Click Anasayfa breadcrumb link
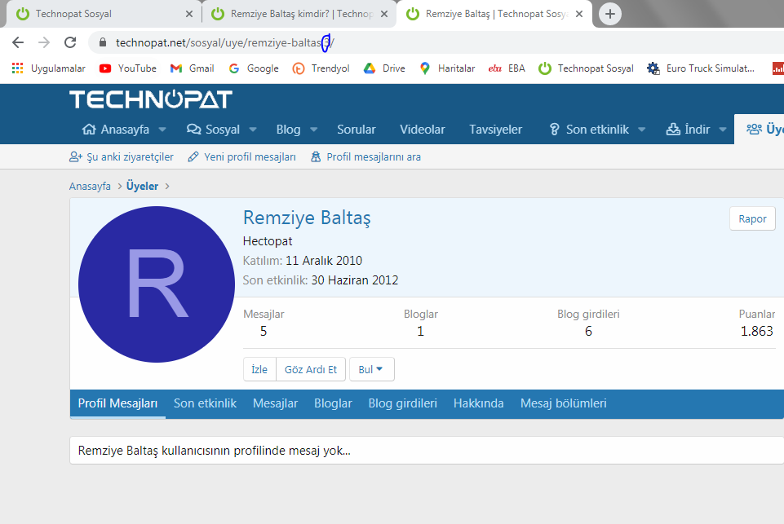This screenshot has height=524, width=784. coord(90,187)
